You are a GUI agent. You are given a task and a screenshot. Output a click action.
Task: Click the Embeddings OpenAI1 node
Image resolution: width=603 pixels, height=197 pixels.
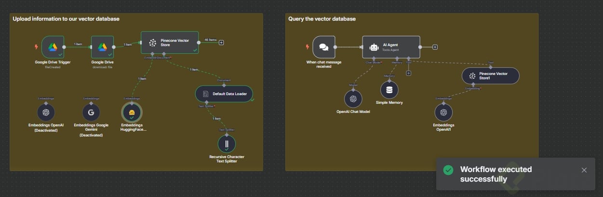pos(443,112)
